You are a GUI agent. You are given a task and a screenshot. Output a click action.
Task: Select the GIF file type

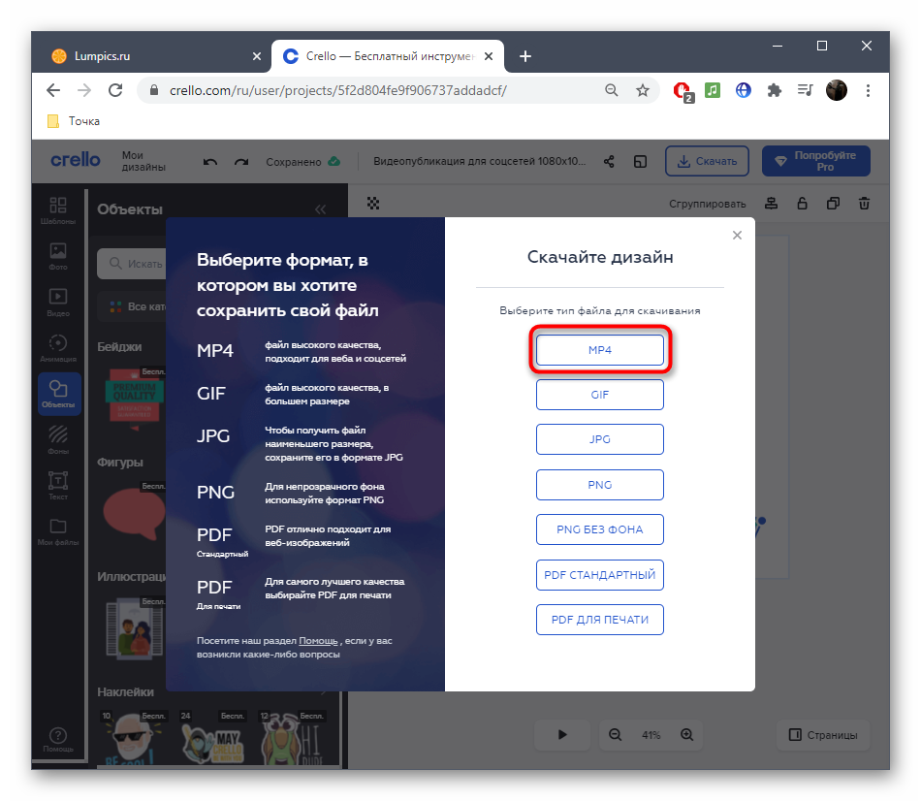[599, 395]
